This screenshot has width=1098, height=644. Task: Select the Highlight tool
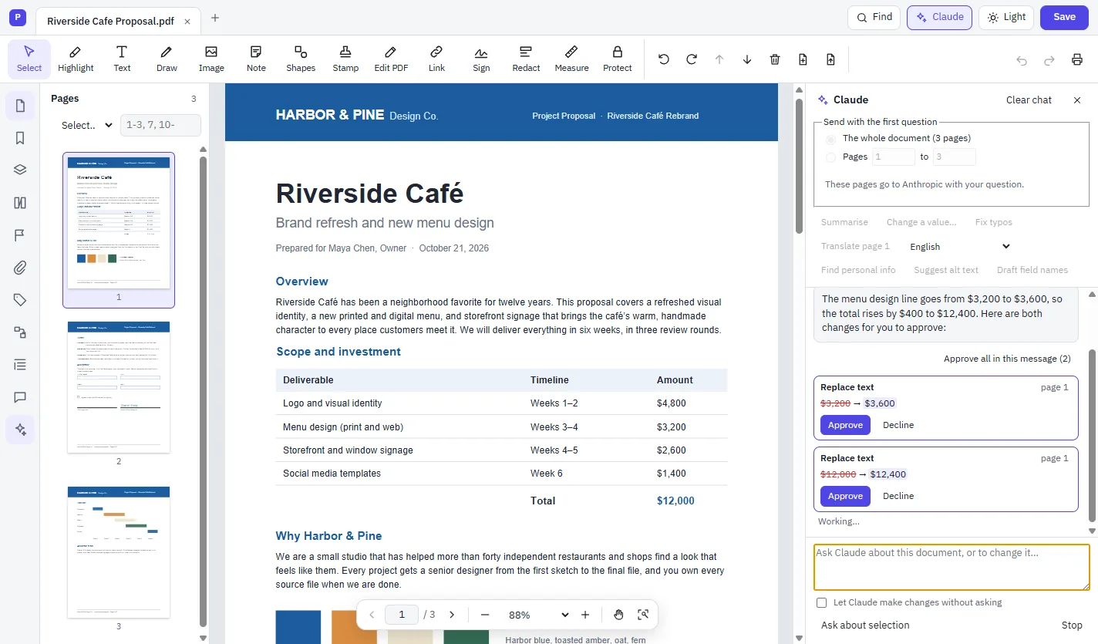pyautogui.click(x=76, y=59)
